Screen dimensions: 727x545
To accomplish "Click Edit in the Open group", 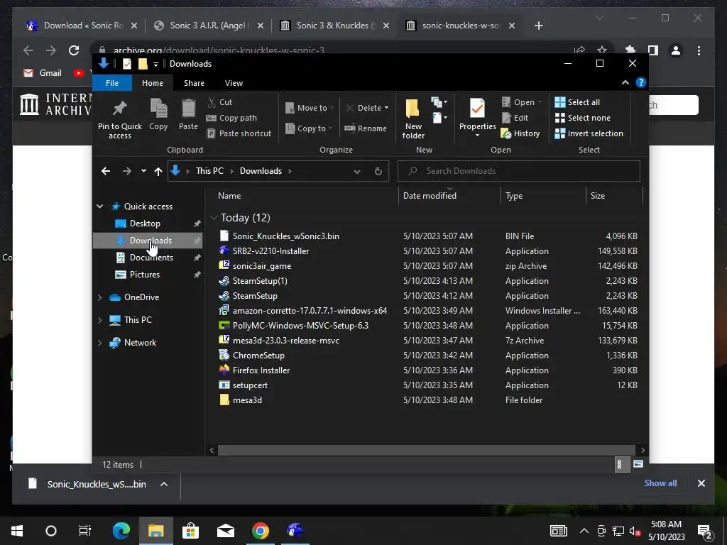I will [x=515, y=118].
